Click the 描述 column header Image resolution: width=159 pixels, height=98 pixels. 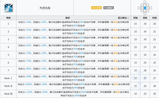67,18
